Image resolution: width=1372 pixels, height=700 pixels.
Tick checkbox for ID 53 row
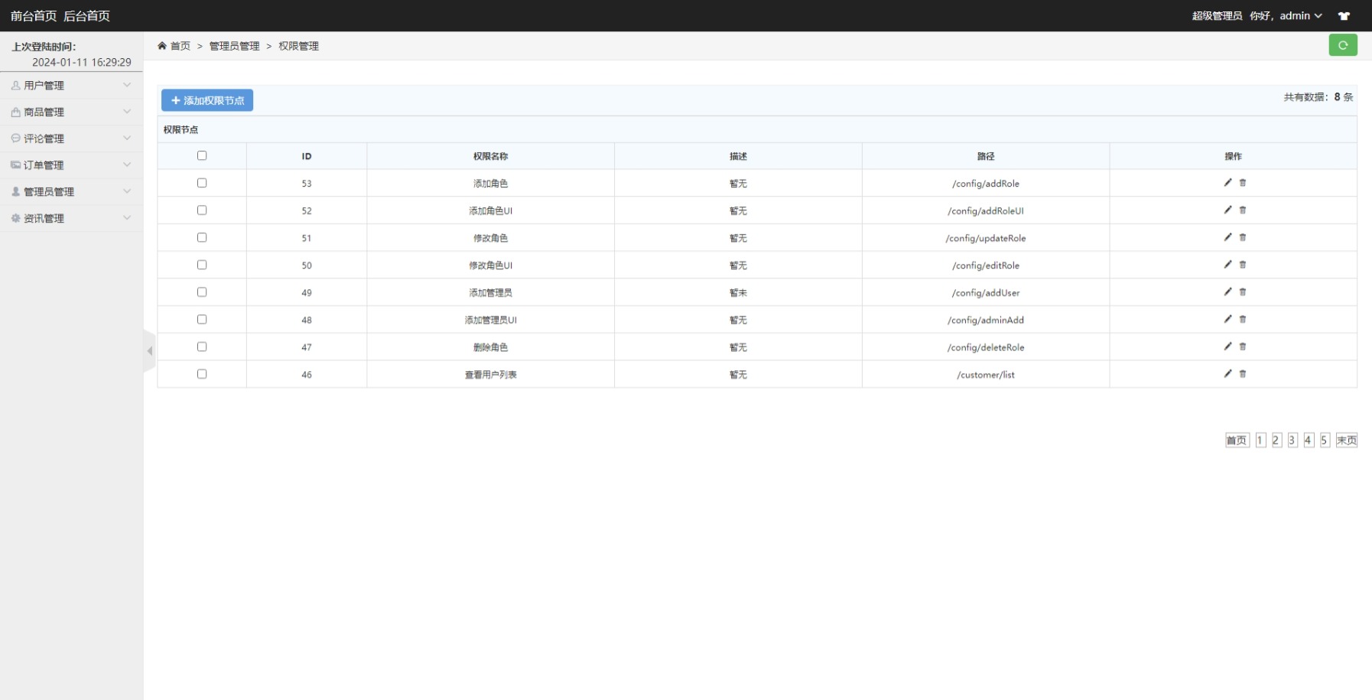(202, 183)
